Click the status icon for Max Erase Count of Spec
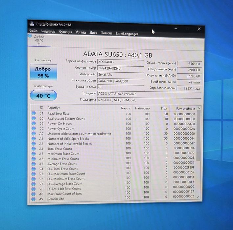 pyautogui.click(x=34, y=194)
